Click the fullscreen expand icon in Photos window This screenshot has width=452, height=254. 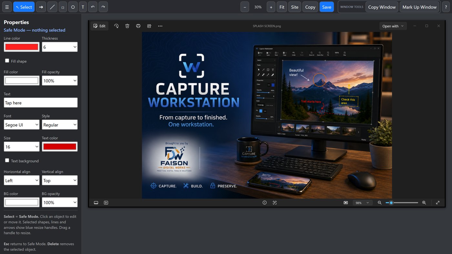pos(438,203)
